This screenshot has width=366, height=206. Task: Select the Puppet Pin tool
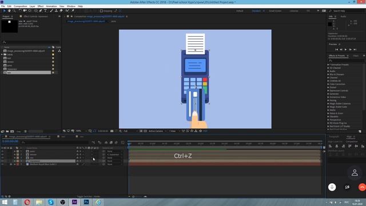coord(73,11)
